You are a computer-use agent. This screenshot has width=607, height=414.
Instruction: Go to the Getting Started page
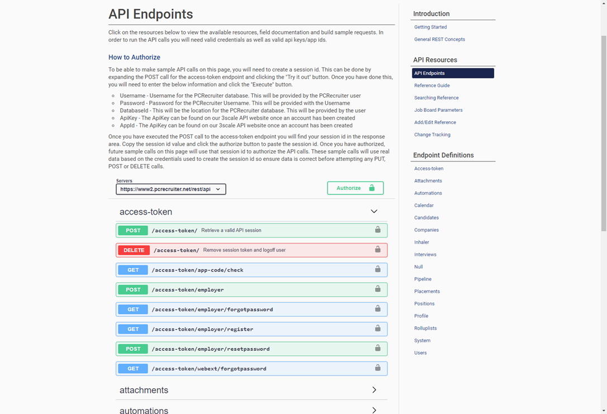pyautogui.click(x=430, y=27)
